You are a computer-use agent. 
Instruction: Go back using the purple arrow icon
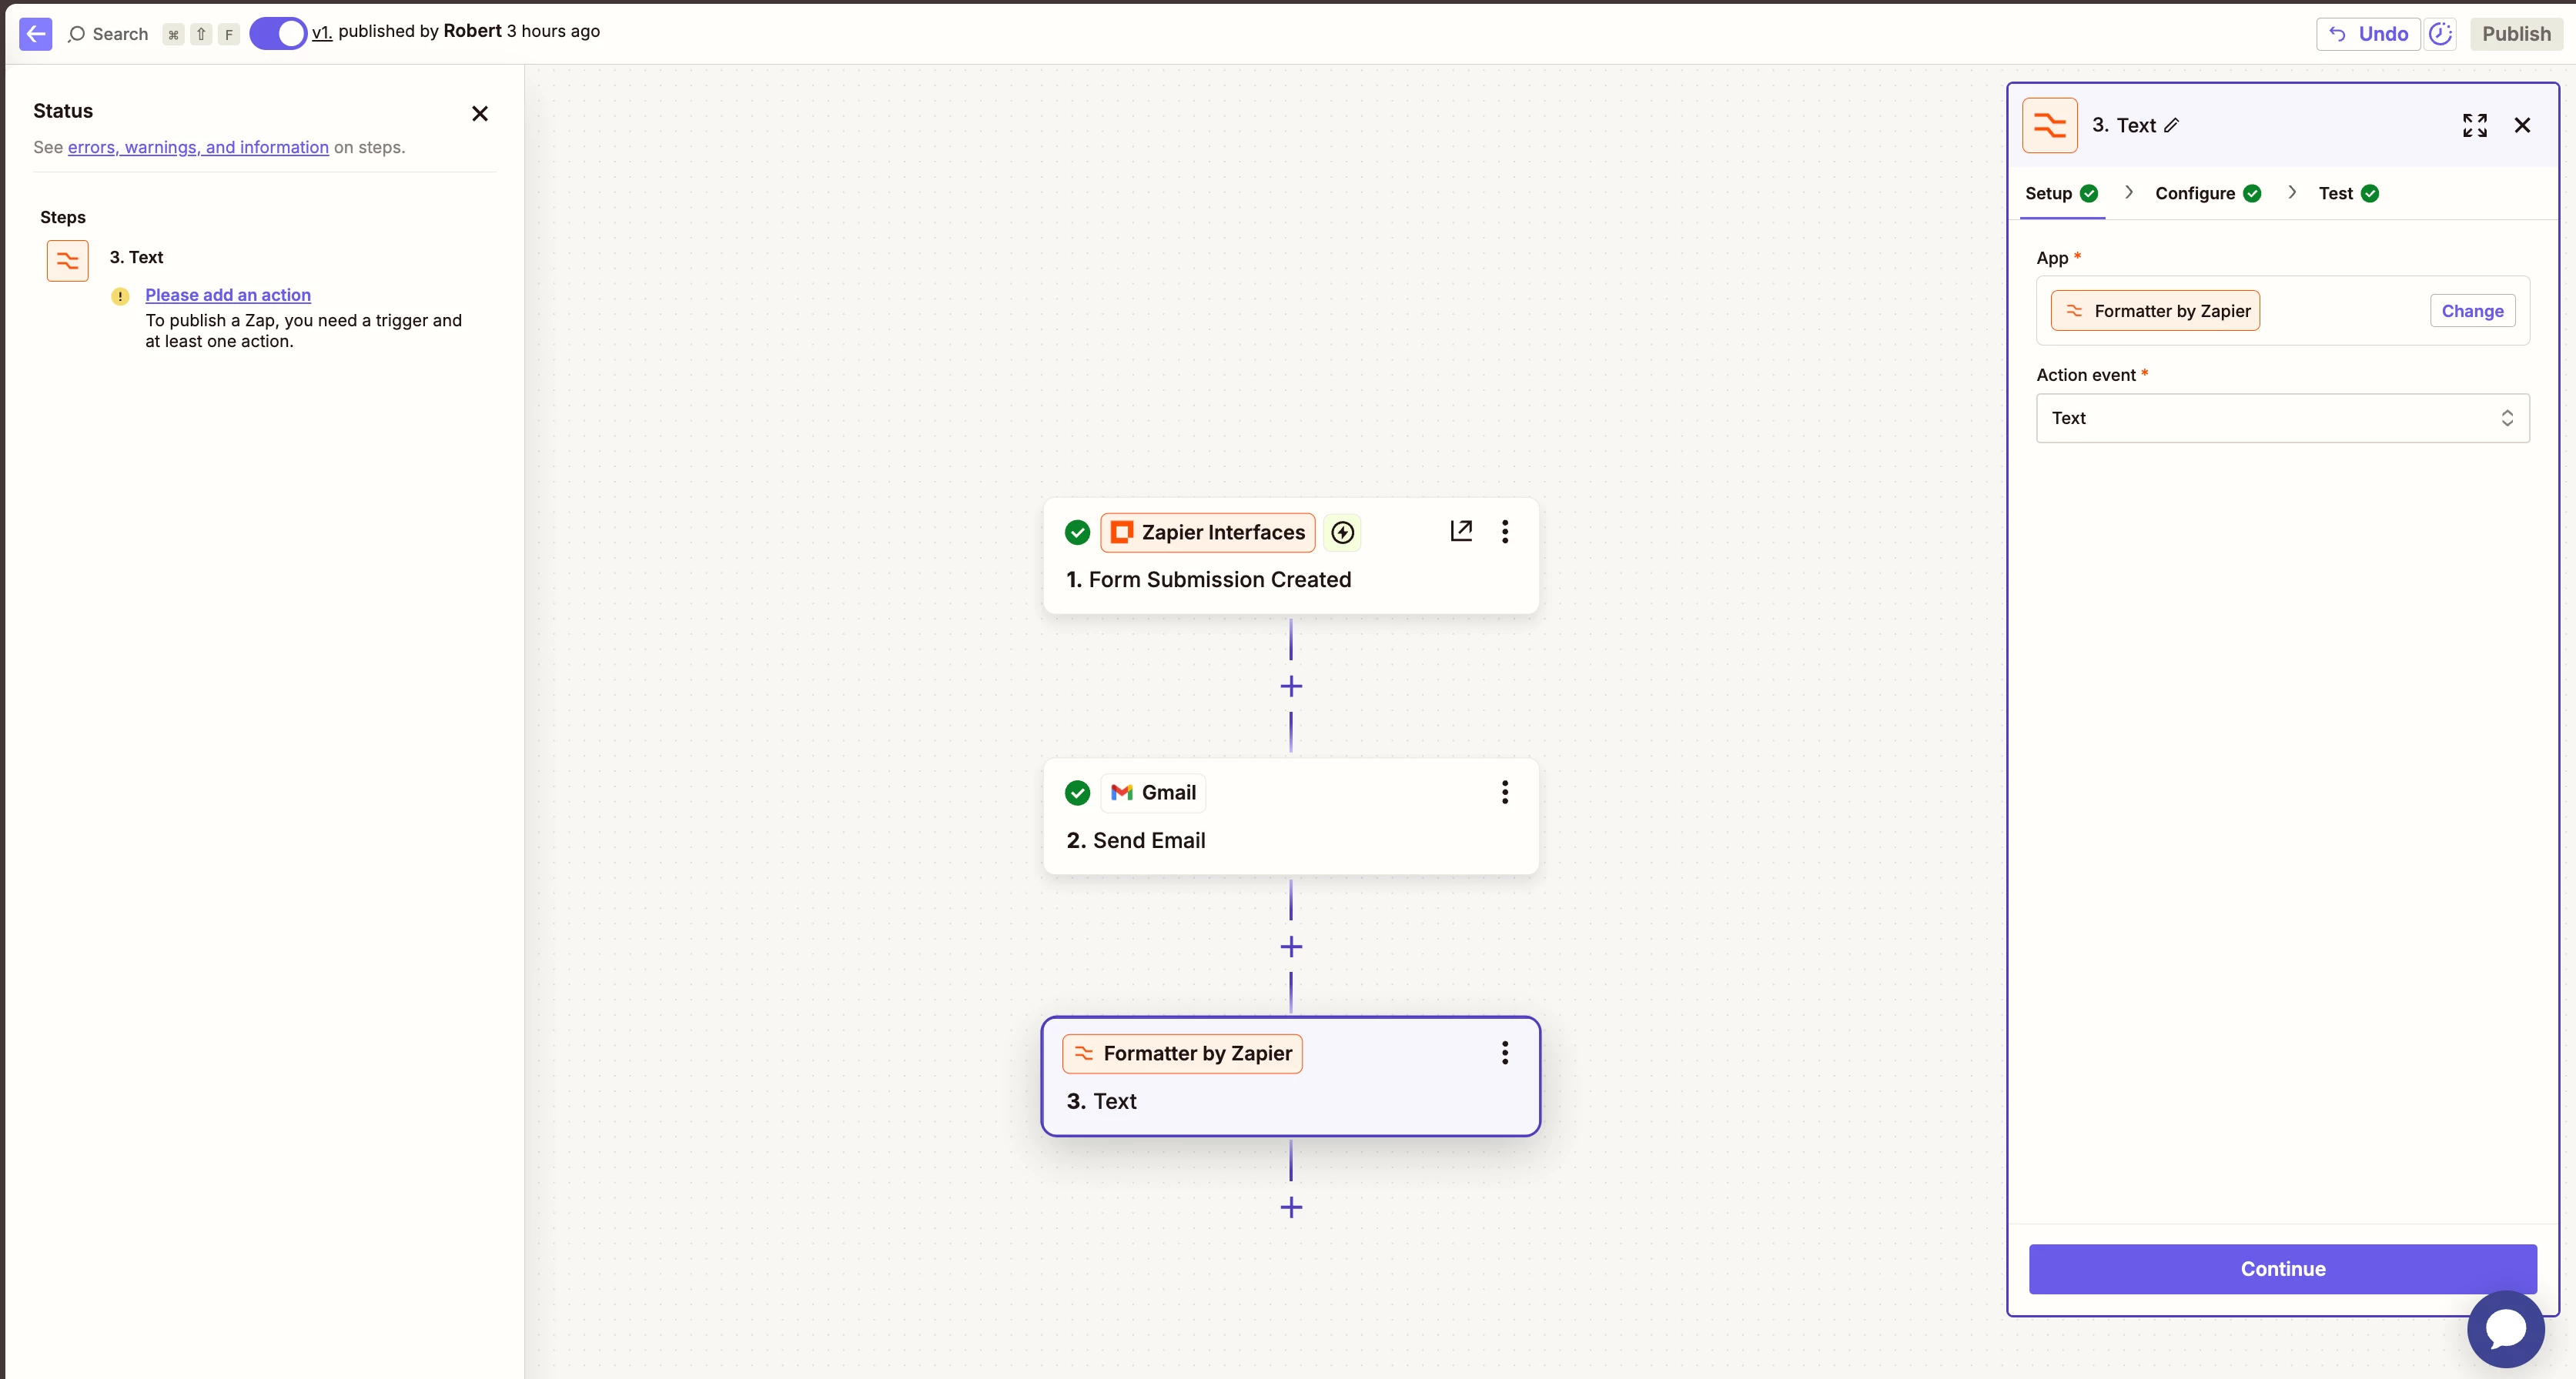pyautogui.click(x=35, y=33)
